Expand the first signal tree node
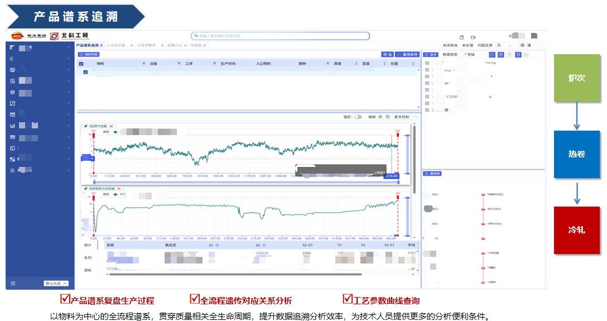607x321 pixels. [427, 63]
